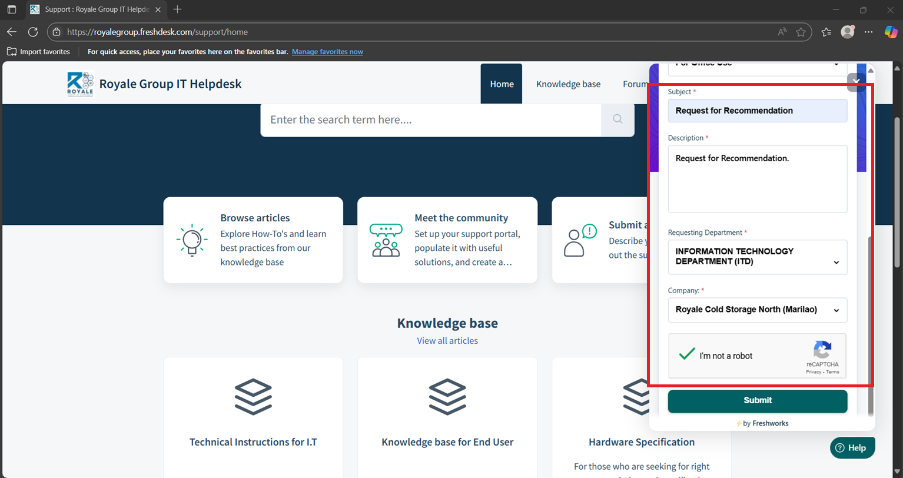Screen dimensions: 903x478
Task: Add page to favorites star icon
Action: (801, 32)
